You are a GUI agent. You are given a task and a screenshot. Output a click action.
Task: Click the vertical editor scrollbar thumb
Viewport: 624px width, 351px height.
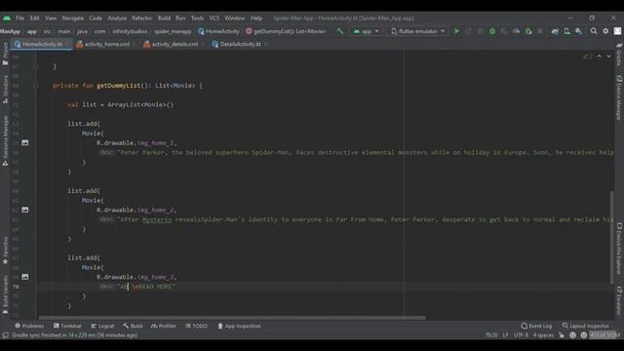point(612,238)
